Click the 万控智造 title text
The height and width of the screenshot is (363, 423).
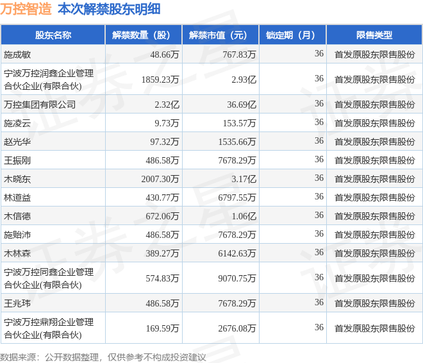coord(26,9)
